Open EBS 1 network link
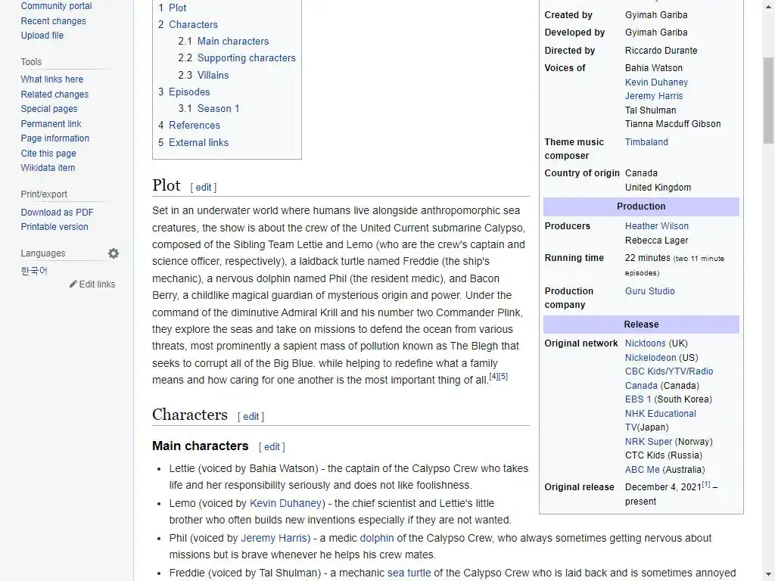 pos(637,399)
